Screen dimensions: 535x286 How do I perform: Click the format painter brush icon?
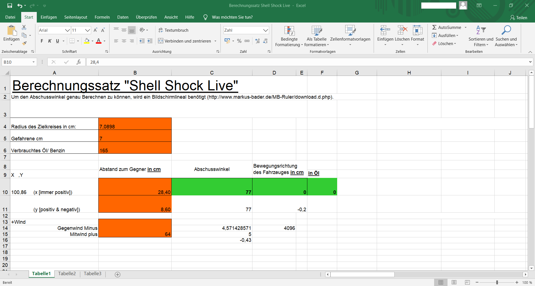click(x=24, y=43)
